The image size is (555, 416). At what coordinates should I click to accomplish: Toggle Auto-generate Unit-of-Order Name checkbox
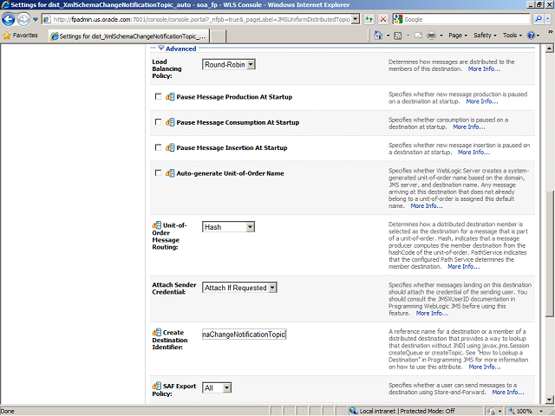point(158,173)
